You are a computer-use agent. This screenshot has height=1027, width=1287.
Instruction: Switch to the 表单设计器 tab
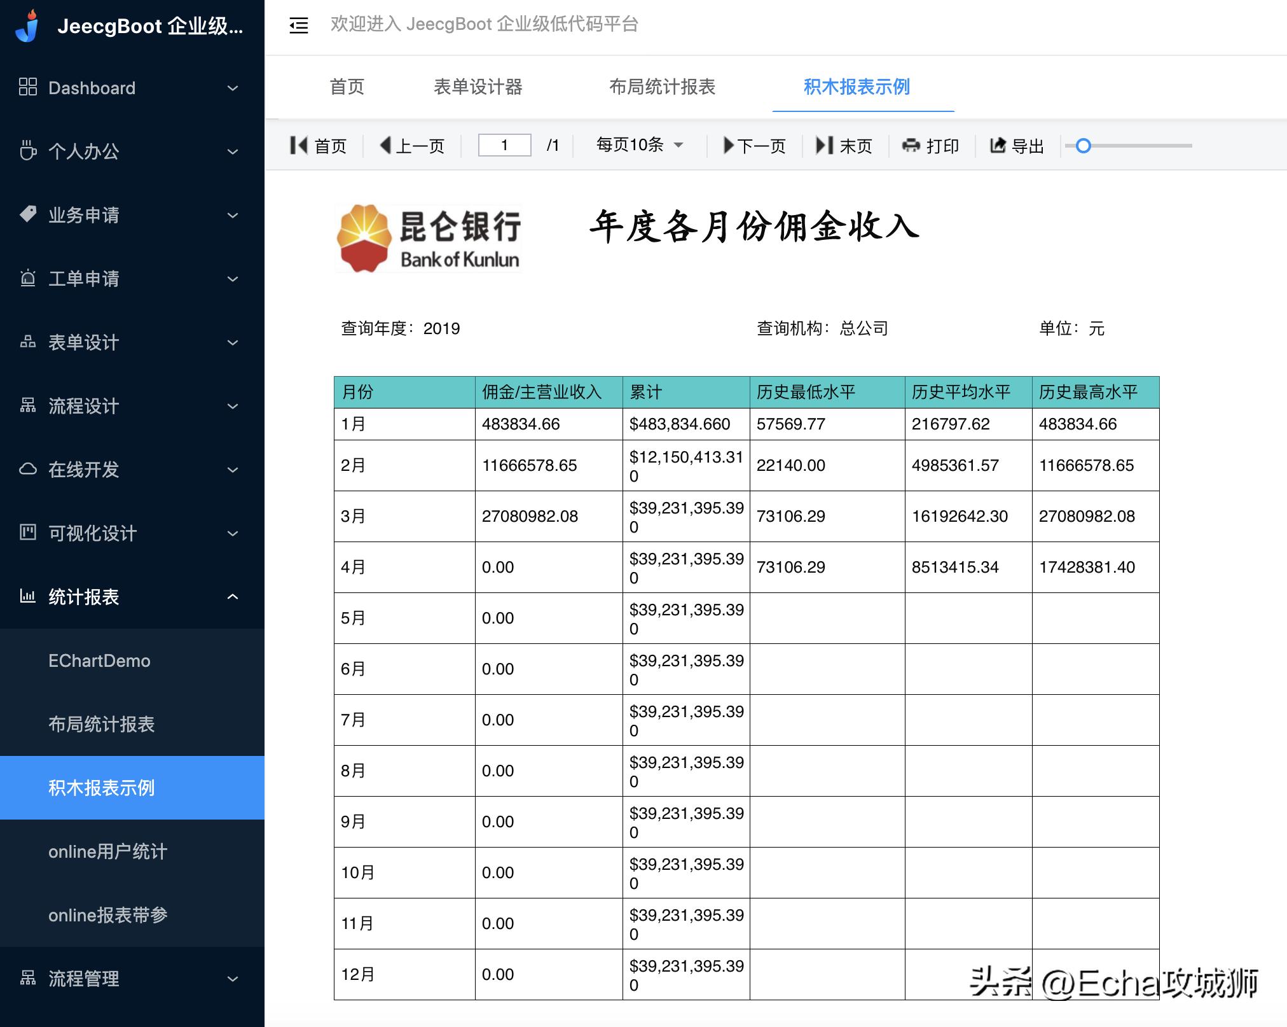click(x=478, y=88)
